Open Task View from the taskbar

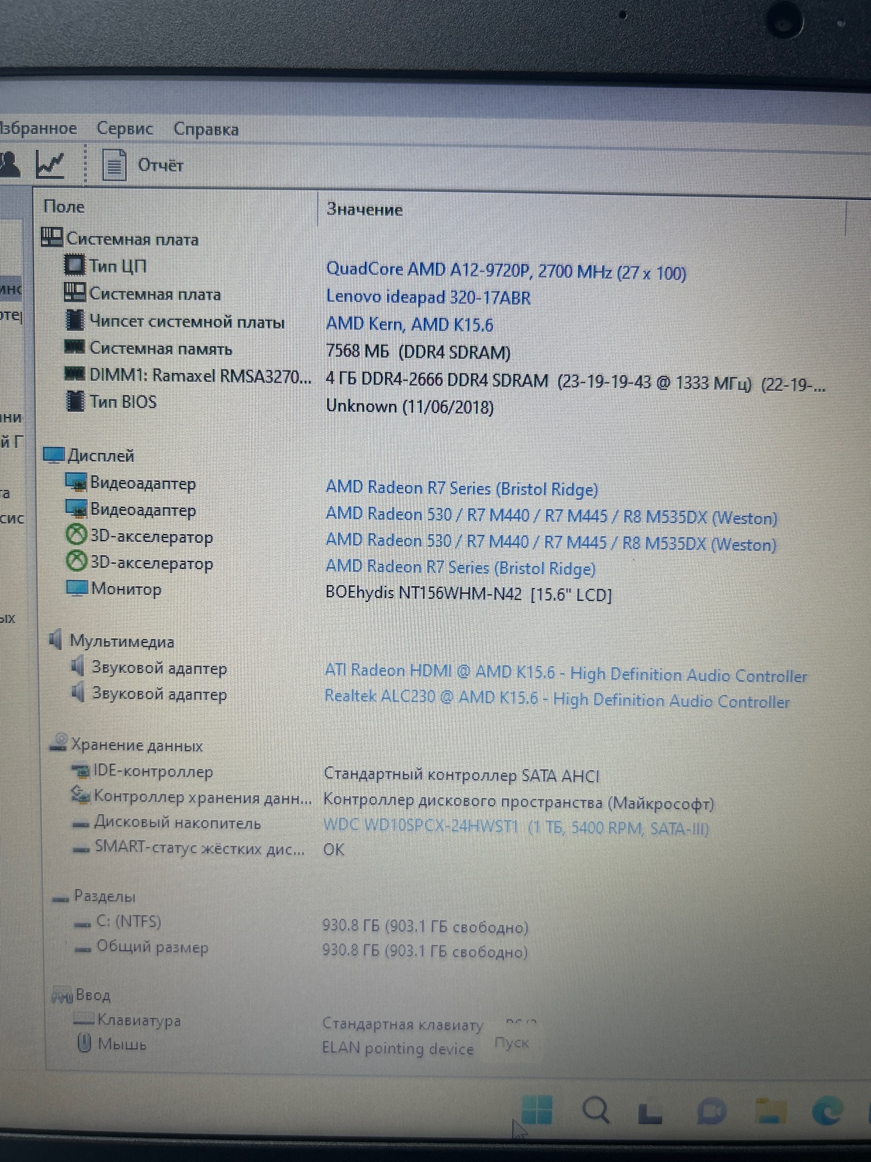(650, 1112)
